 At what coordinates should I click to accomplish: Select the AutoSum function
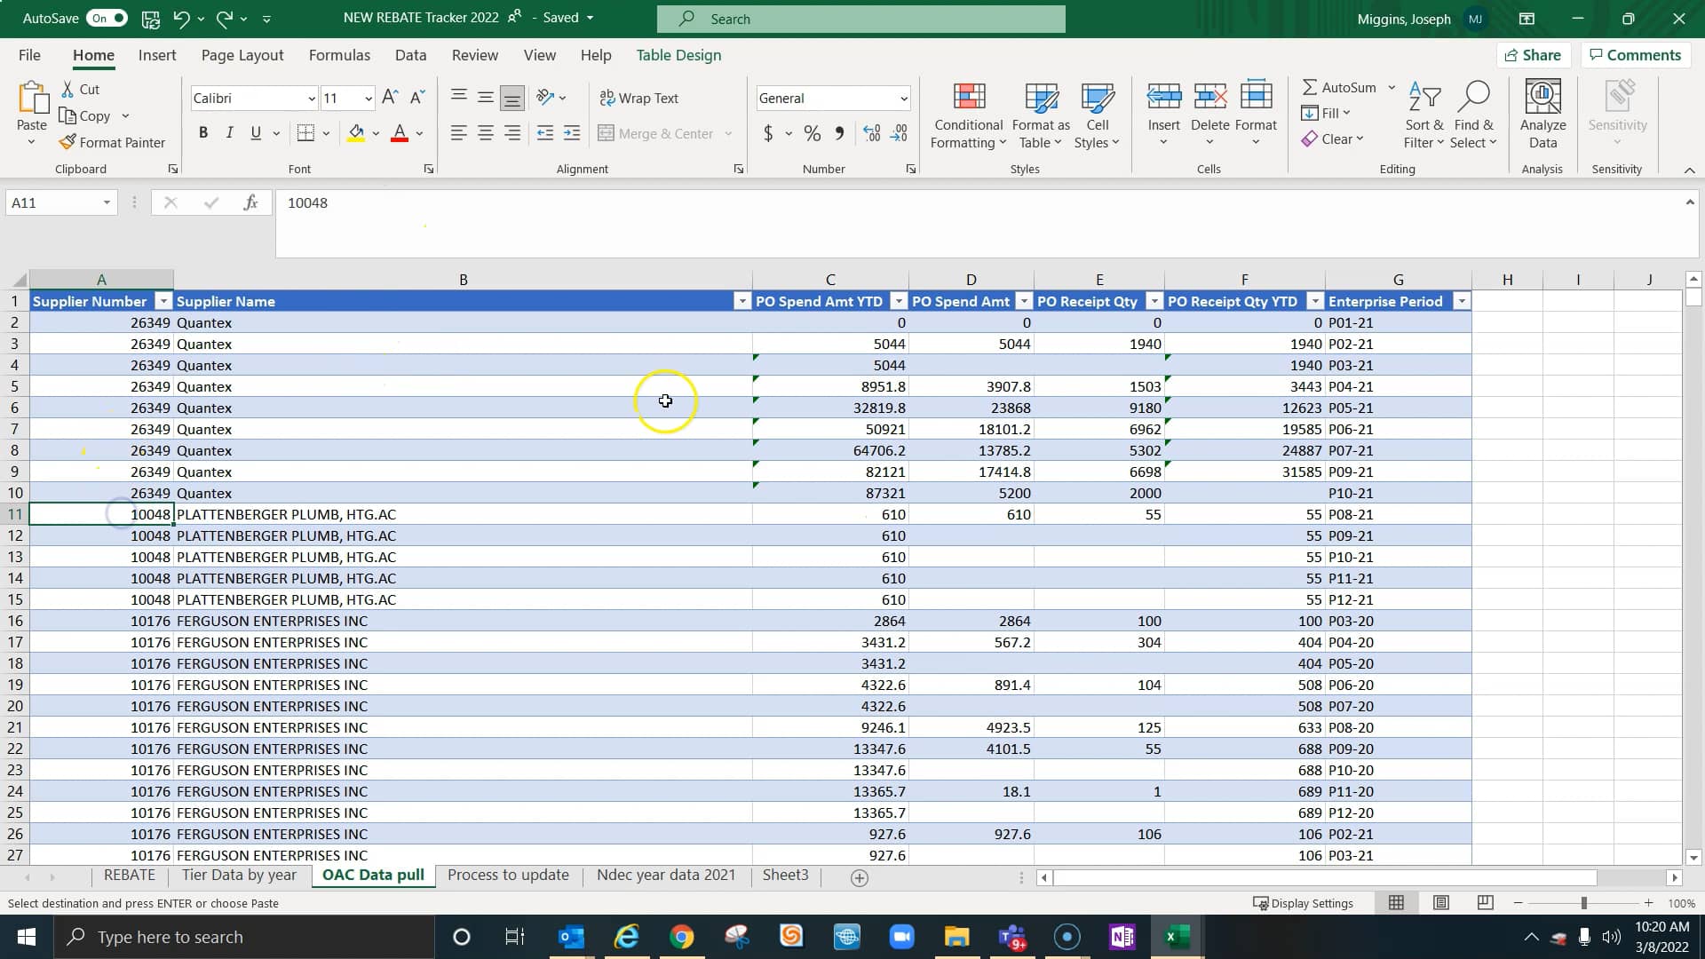(1344, 87)
